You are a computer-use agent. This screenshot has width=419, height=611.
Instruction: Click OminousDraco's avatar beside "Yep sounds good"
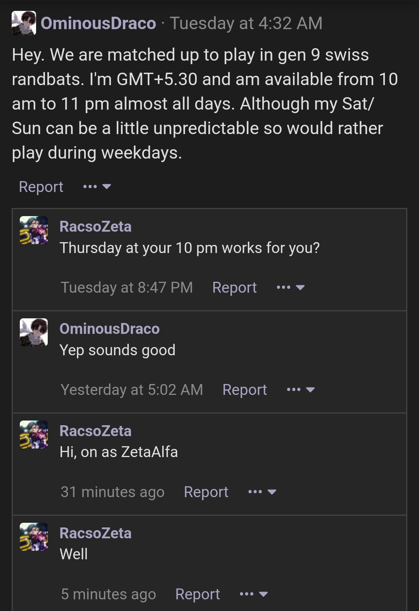tap(34, 332)
